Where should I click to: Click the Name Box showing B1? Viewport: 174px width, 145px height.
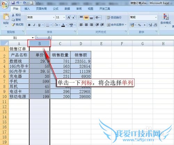point(16,38)
